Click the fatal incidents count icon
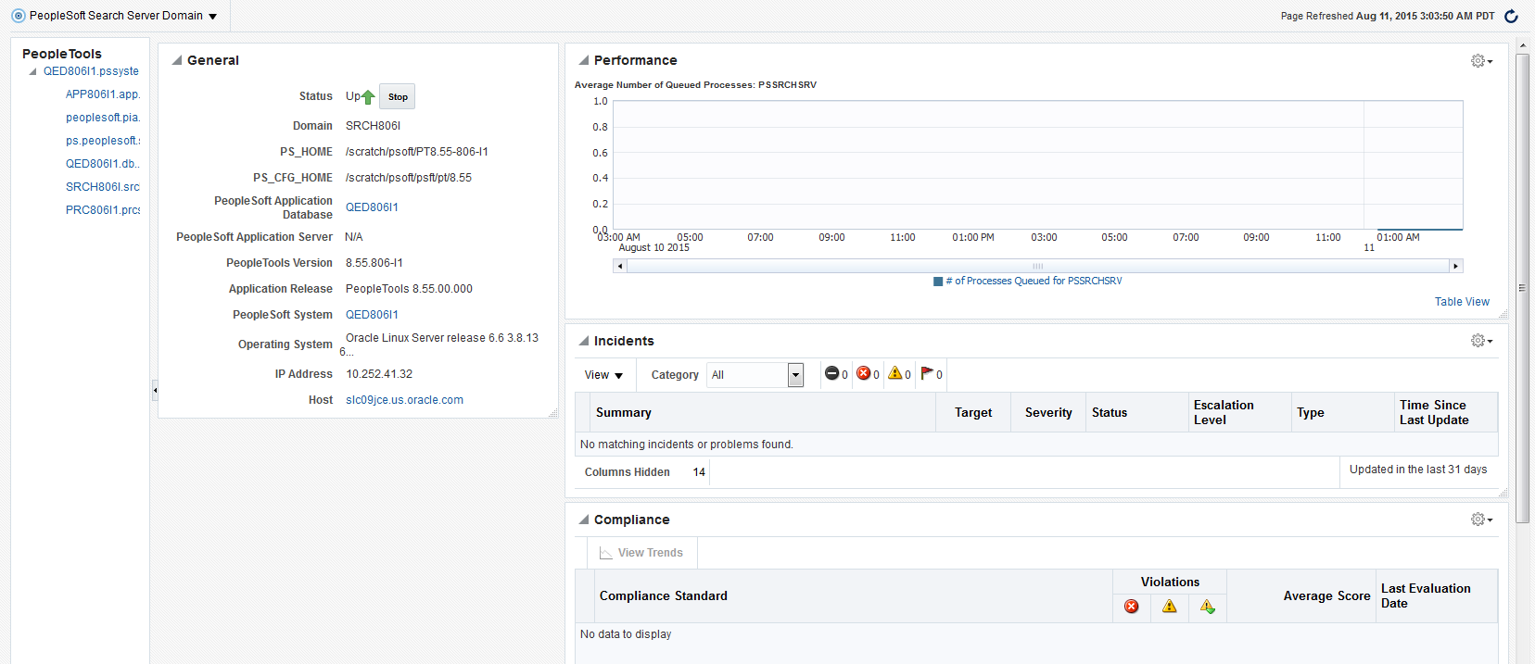Viewport: 1535px width, 664px height. tap(831, 373)
